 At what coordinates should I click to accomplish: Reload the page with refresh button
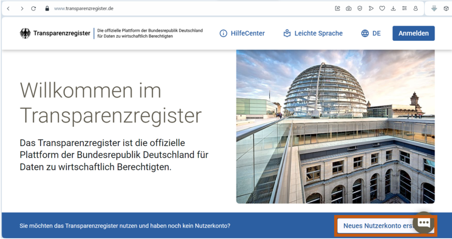coord(34,8)
